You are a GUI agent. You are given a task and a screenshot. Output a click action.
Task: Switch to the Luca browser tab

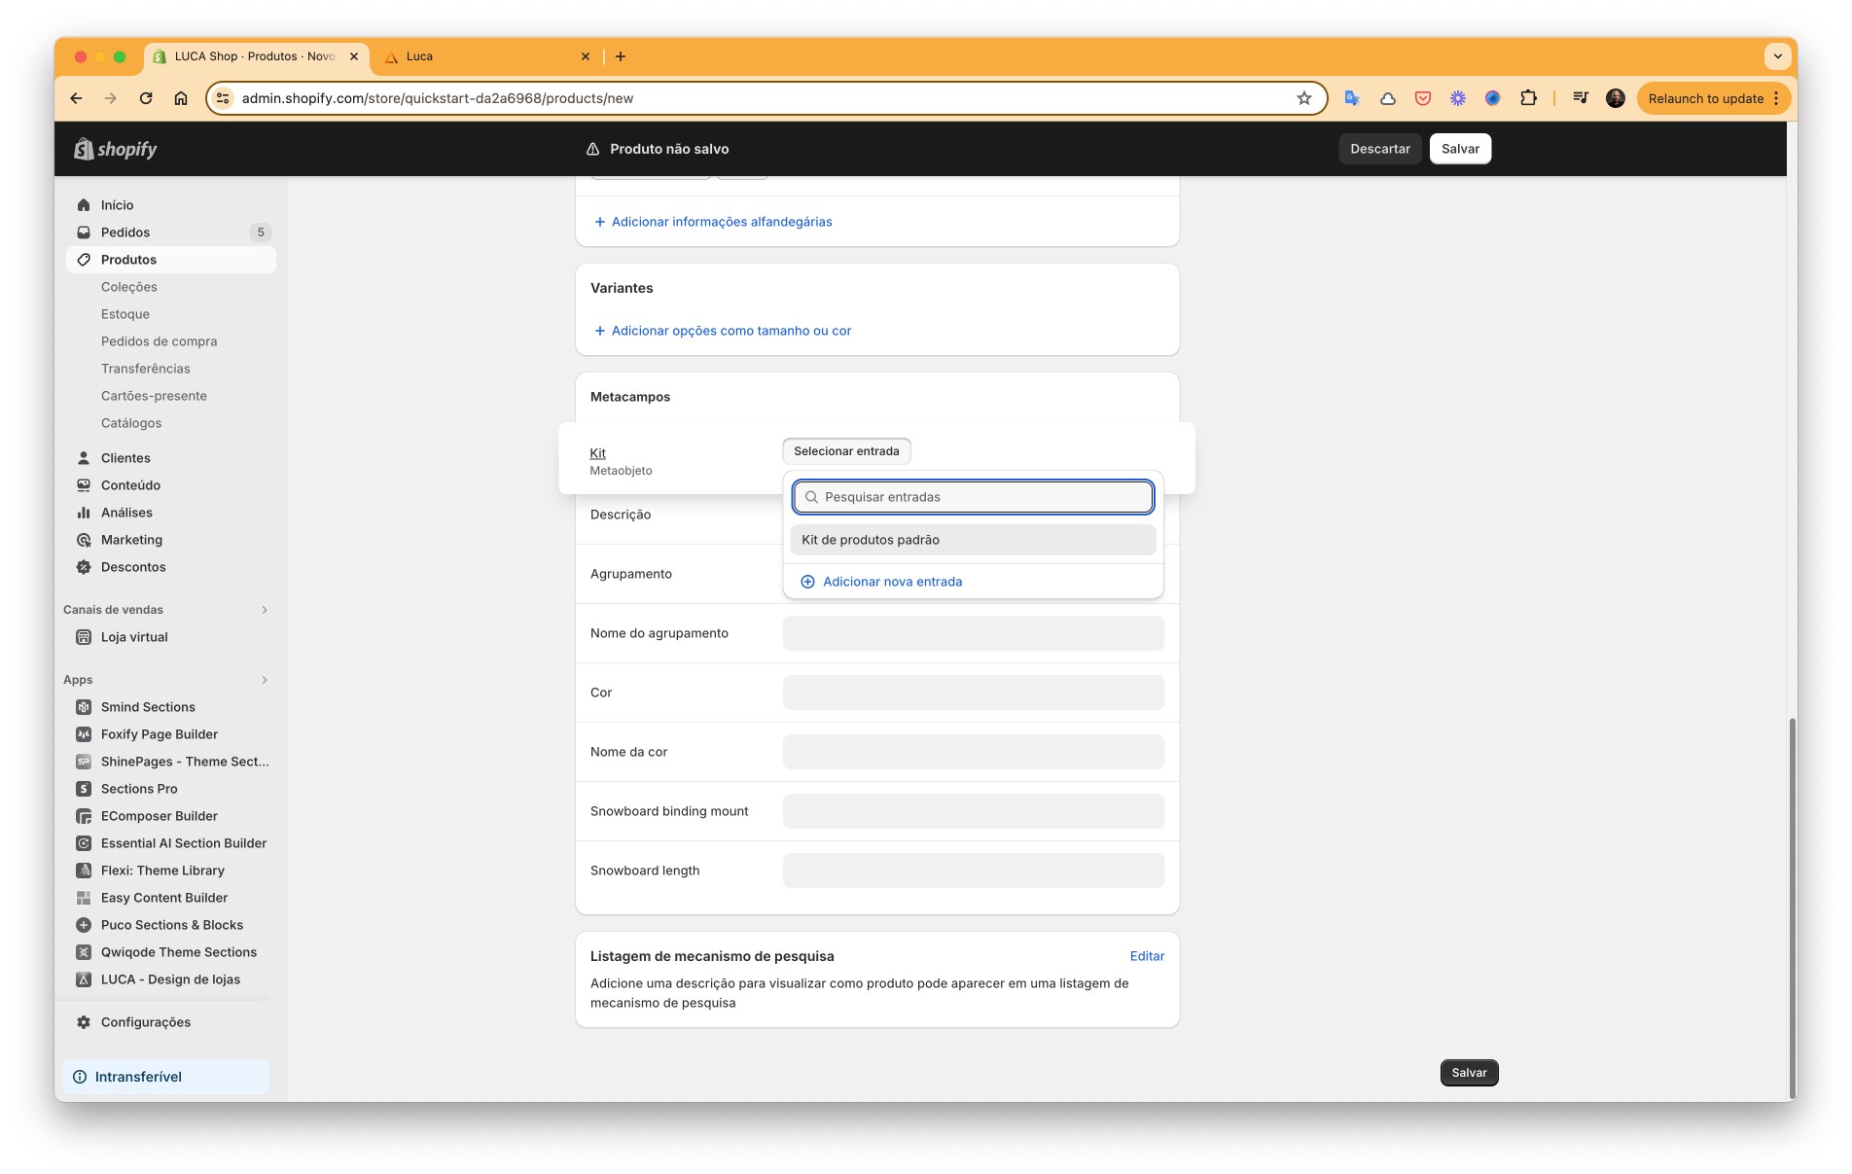[x=486, y=56]
